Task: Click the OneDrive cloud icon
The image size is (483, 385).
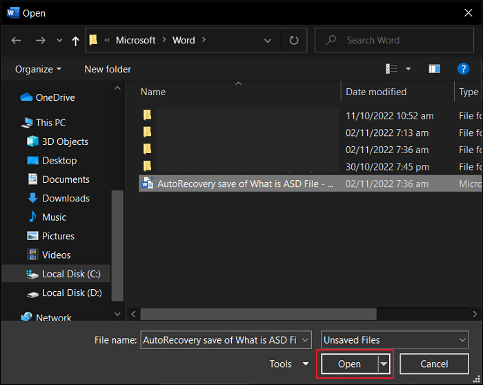Action: point(26,97)
